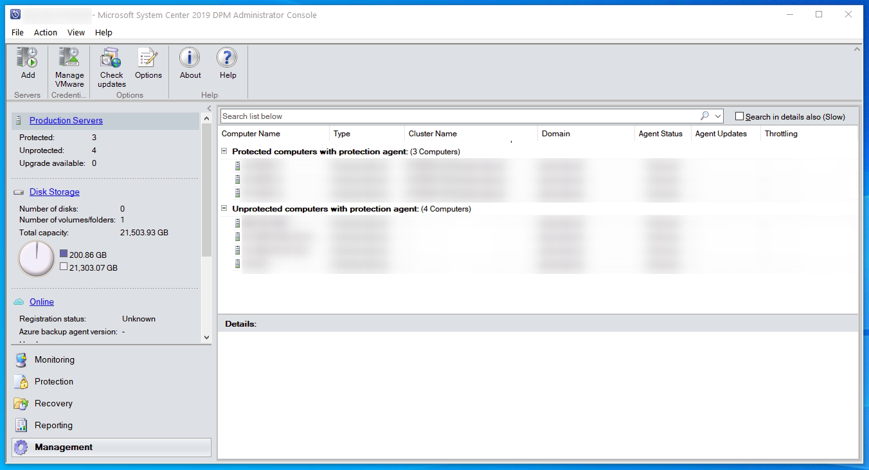The image size is (869, 470).
Task: Click the Details pane header
Action: (538, 323)
